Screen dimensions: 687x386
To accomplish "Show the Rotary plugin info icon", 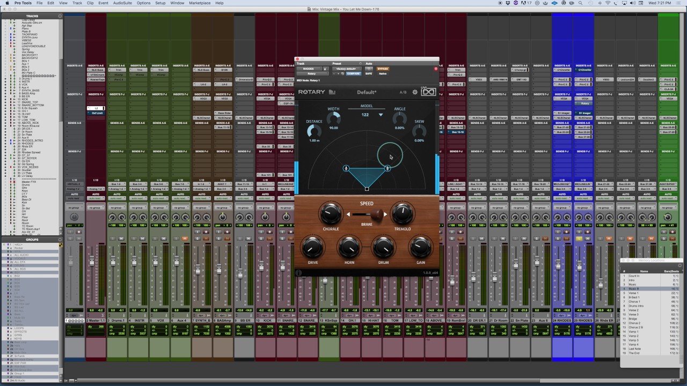I will point(299,273).
